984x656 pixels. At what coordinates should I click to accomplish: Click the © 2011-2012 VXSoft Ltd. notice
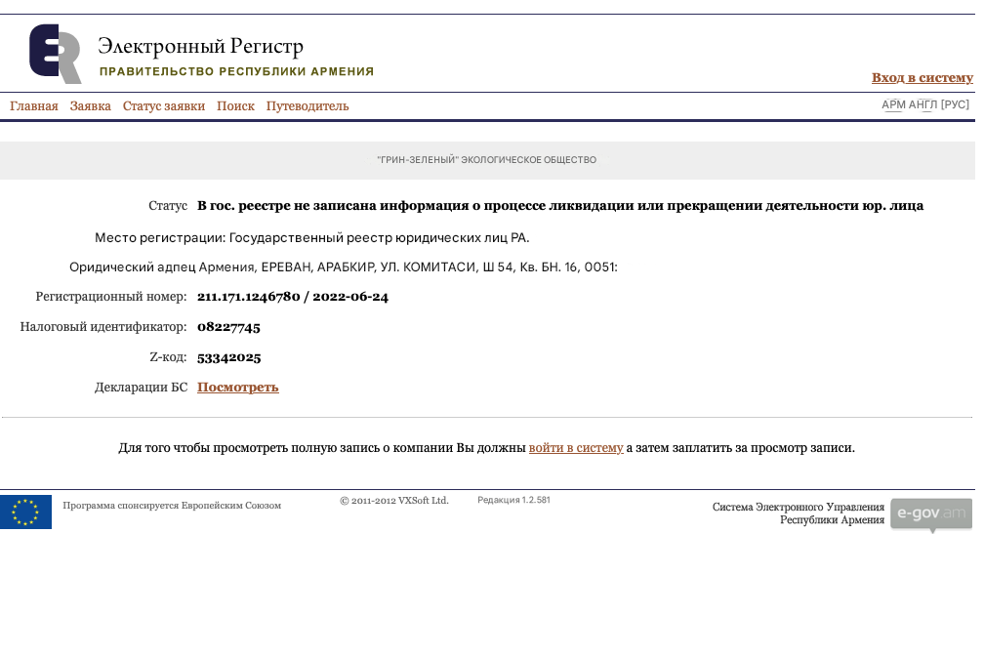394,501
